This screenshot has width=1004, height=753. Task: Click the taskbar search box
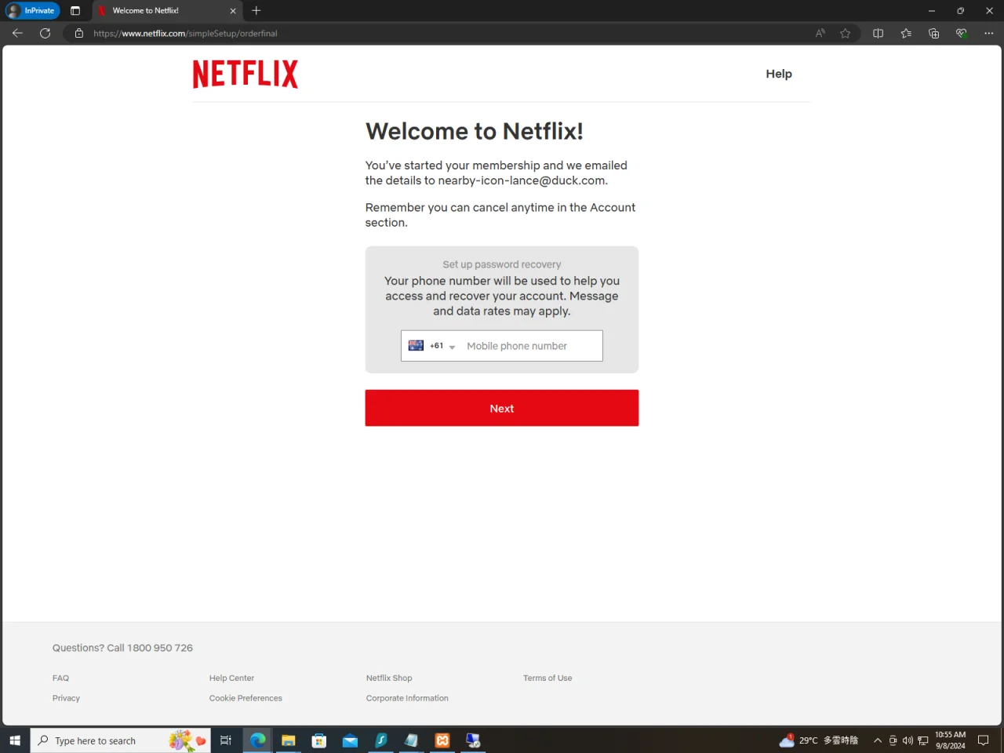click(121, 740)
